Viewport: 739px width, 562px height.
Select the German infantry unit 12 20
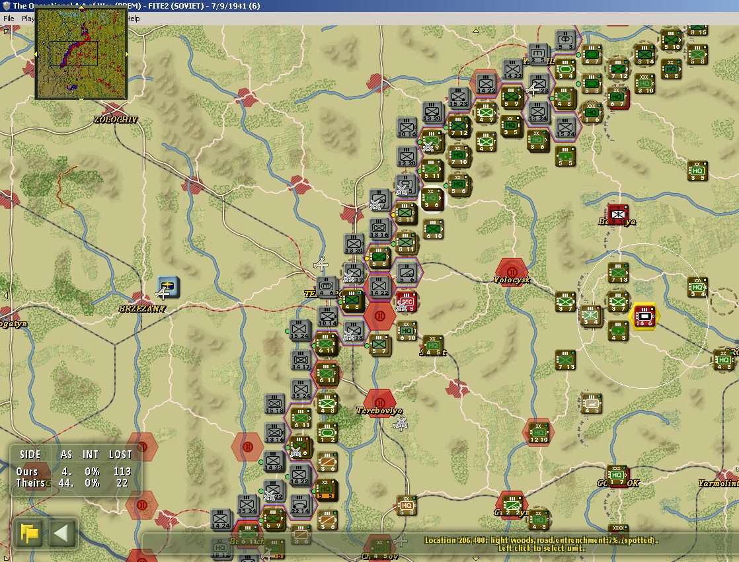click(407, 157)
